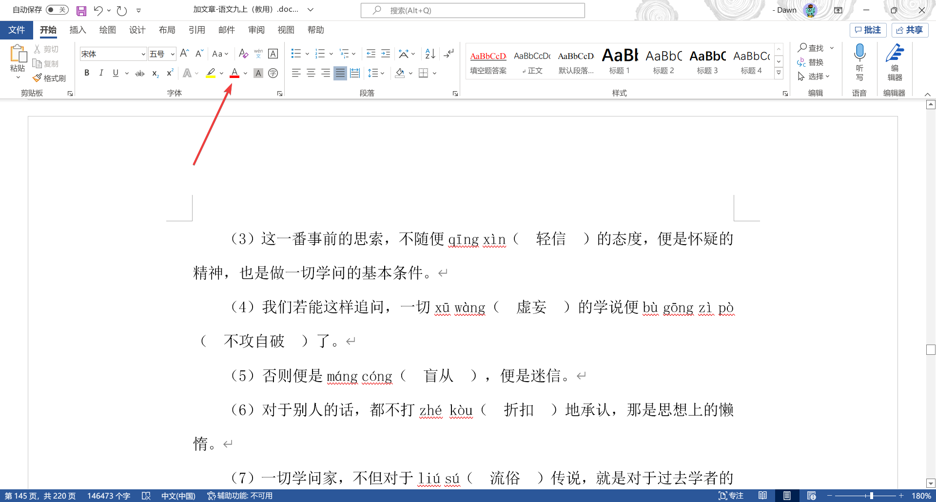Toggle the AutoSave switch
The height and width of the screenshot is (502, 936).
[x=57, y=10]
